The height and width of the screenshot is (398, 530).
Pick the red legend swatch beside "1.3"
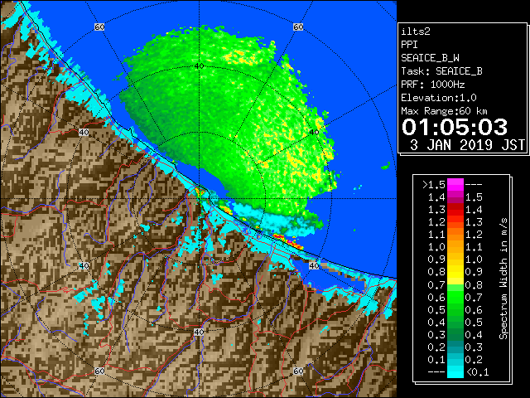click(x=455, y=210)
